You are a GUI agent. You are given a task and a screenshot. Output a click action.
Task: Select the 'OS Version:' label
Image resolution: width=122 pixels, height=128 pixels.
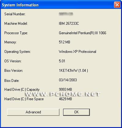coord(13,61)
